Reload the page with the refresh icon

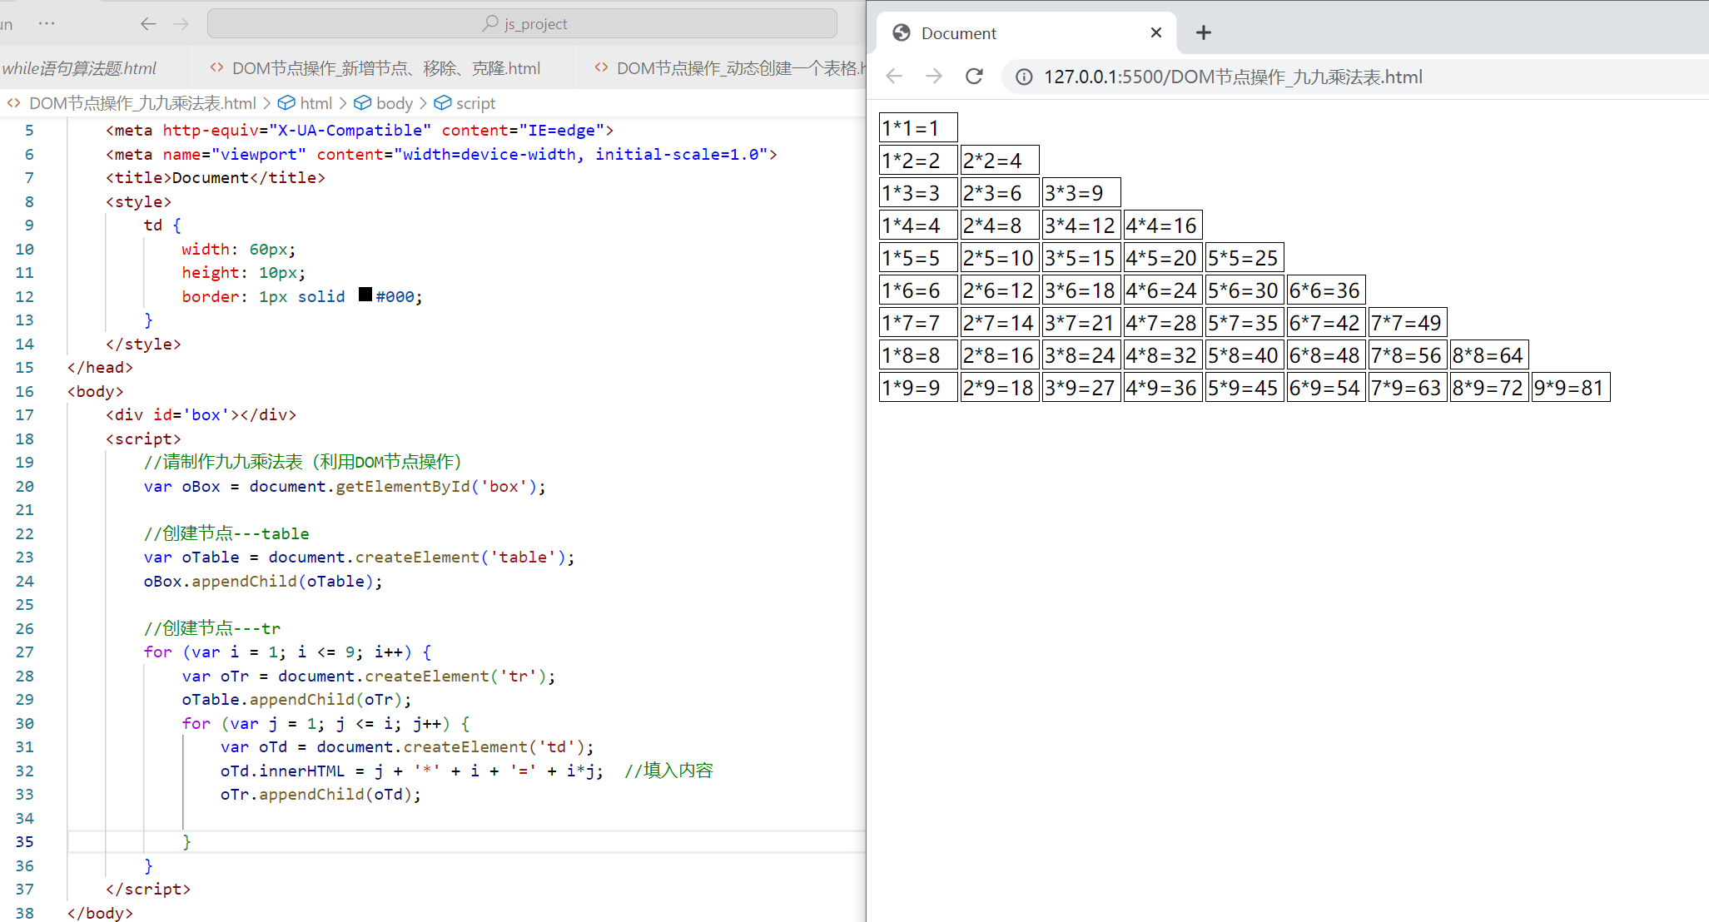pyautogui.click(x=974, y=77)
